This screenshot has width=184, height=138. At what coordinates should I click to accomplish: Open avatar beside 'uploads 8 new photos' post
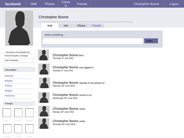44,83
